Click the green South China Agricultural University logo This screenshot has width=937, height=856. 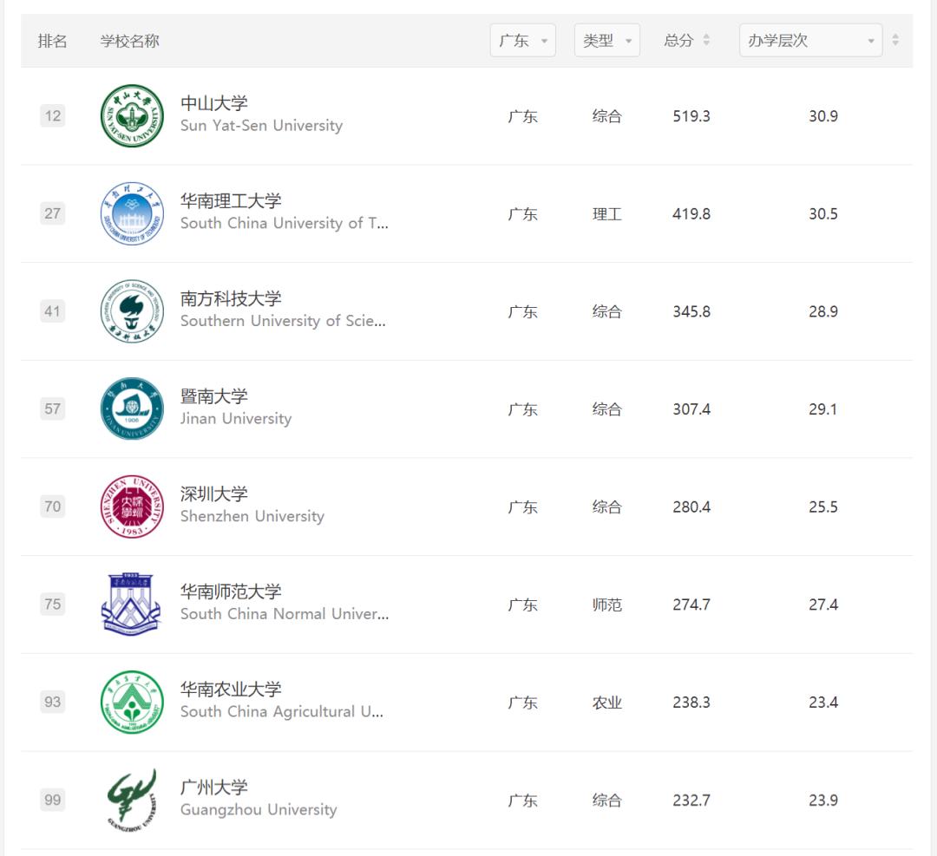coord(131,702)
